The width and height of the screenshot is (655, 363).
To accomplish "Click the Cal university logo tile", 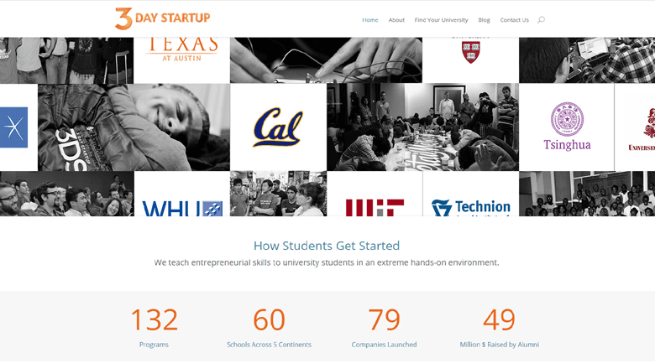I will click(278, 127).
